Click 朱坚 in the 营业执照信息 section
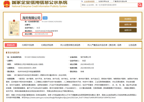The image size is (144, 102). coord(84,61)
